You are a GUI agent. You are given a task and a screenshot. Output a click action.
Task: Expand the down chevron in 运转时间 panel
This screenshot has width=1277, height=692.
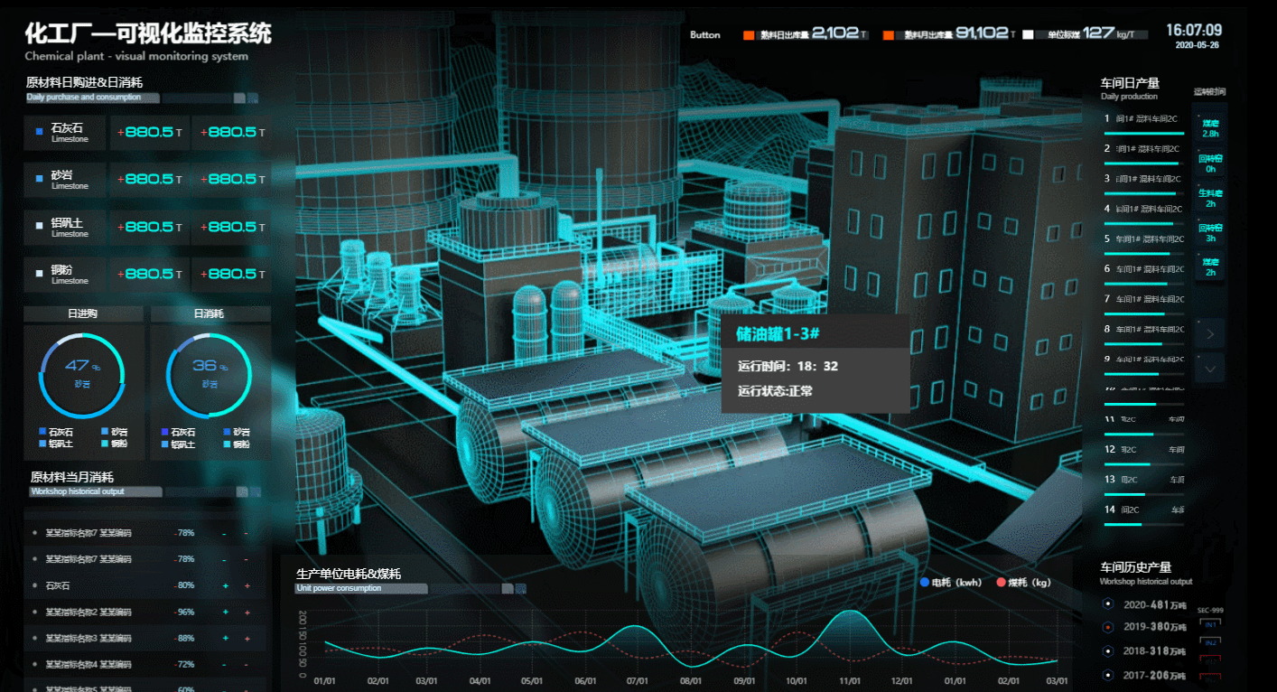tap(1210, 368)
